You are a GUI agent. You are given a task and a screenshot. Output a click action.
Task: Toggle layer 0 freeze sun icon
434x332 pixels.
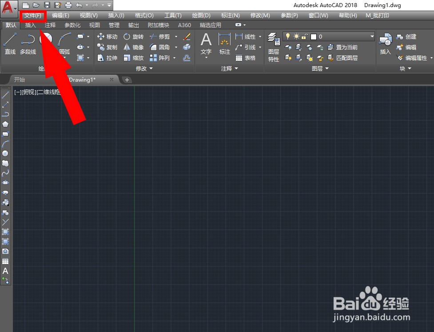click(296, 36)
